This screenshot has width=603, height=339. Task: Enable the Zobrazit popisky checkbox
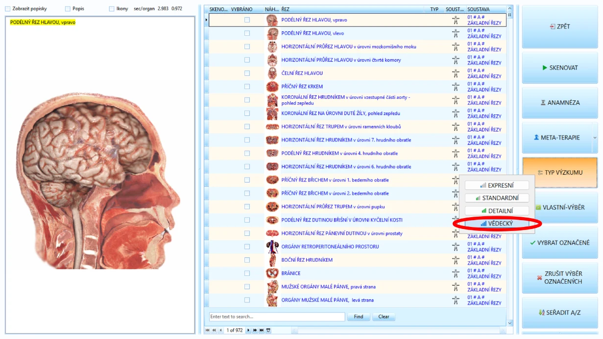tap(7, 9)
